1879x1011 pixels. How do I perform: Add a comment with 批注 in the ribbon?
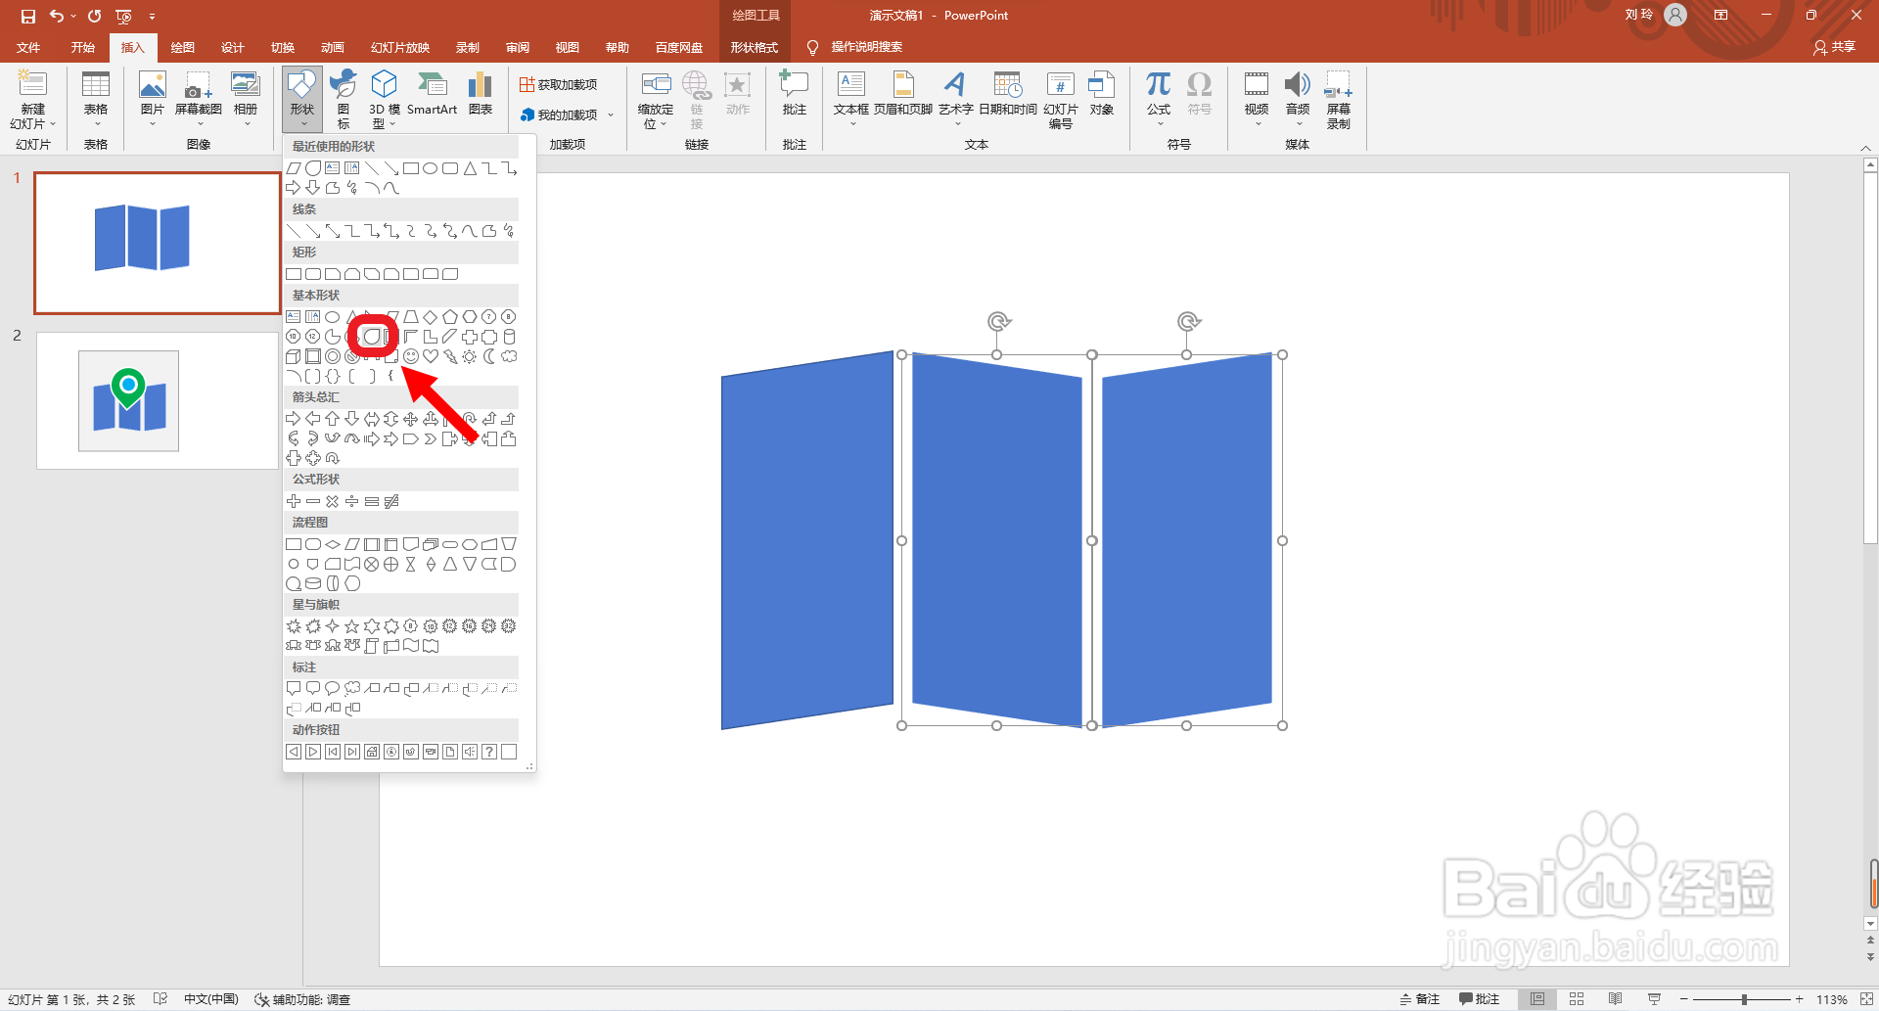pos(794,94)
